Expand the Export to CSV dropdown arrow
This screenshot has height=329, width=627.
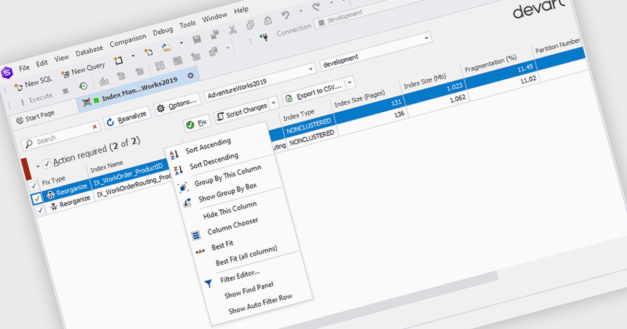[350, 83]
